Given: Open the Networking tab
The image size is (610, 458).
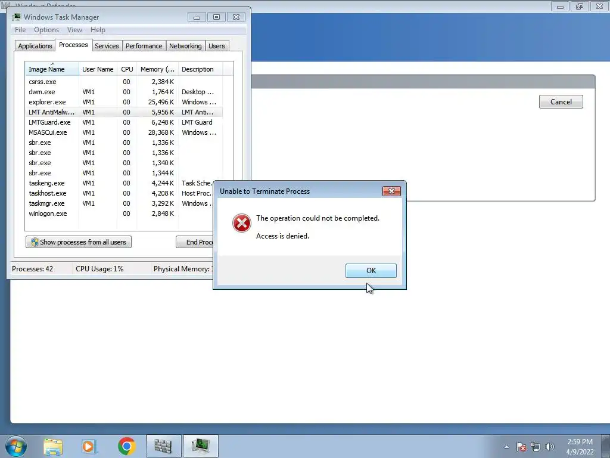Looking at the screenshot, I should [185, 46].
